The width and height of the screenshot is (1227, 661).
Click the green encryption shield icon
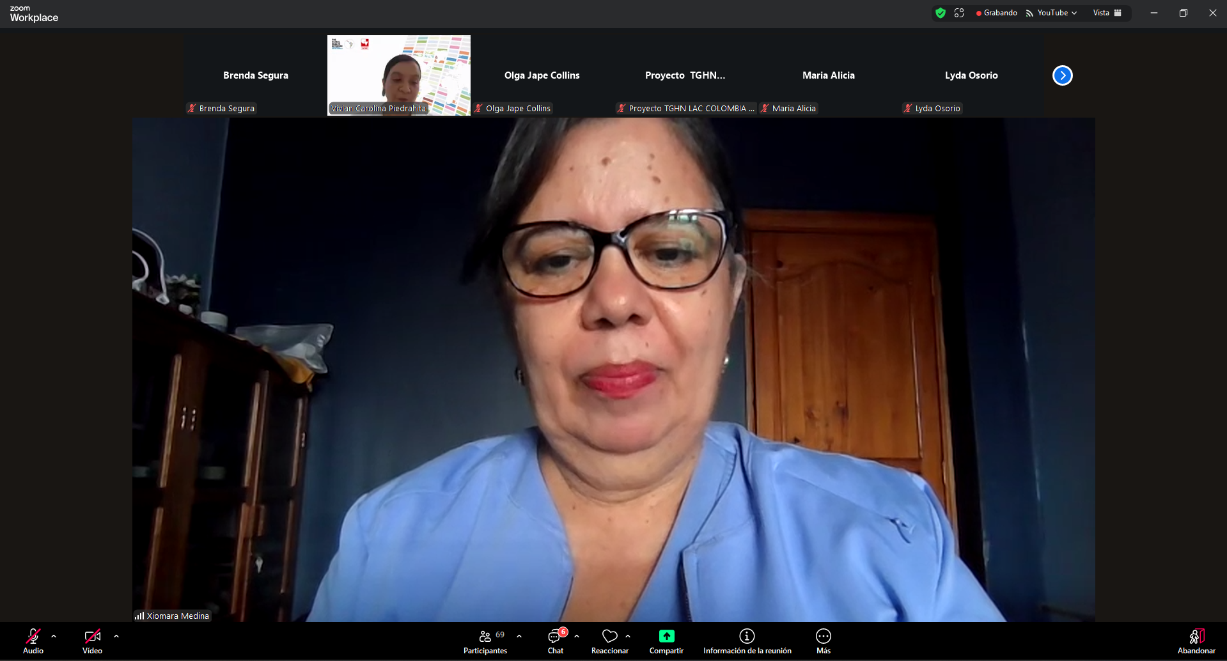point(940,13)
